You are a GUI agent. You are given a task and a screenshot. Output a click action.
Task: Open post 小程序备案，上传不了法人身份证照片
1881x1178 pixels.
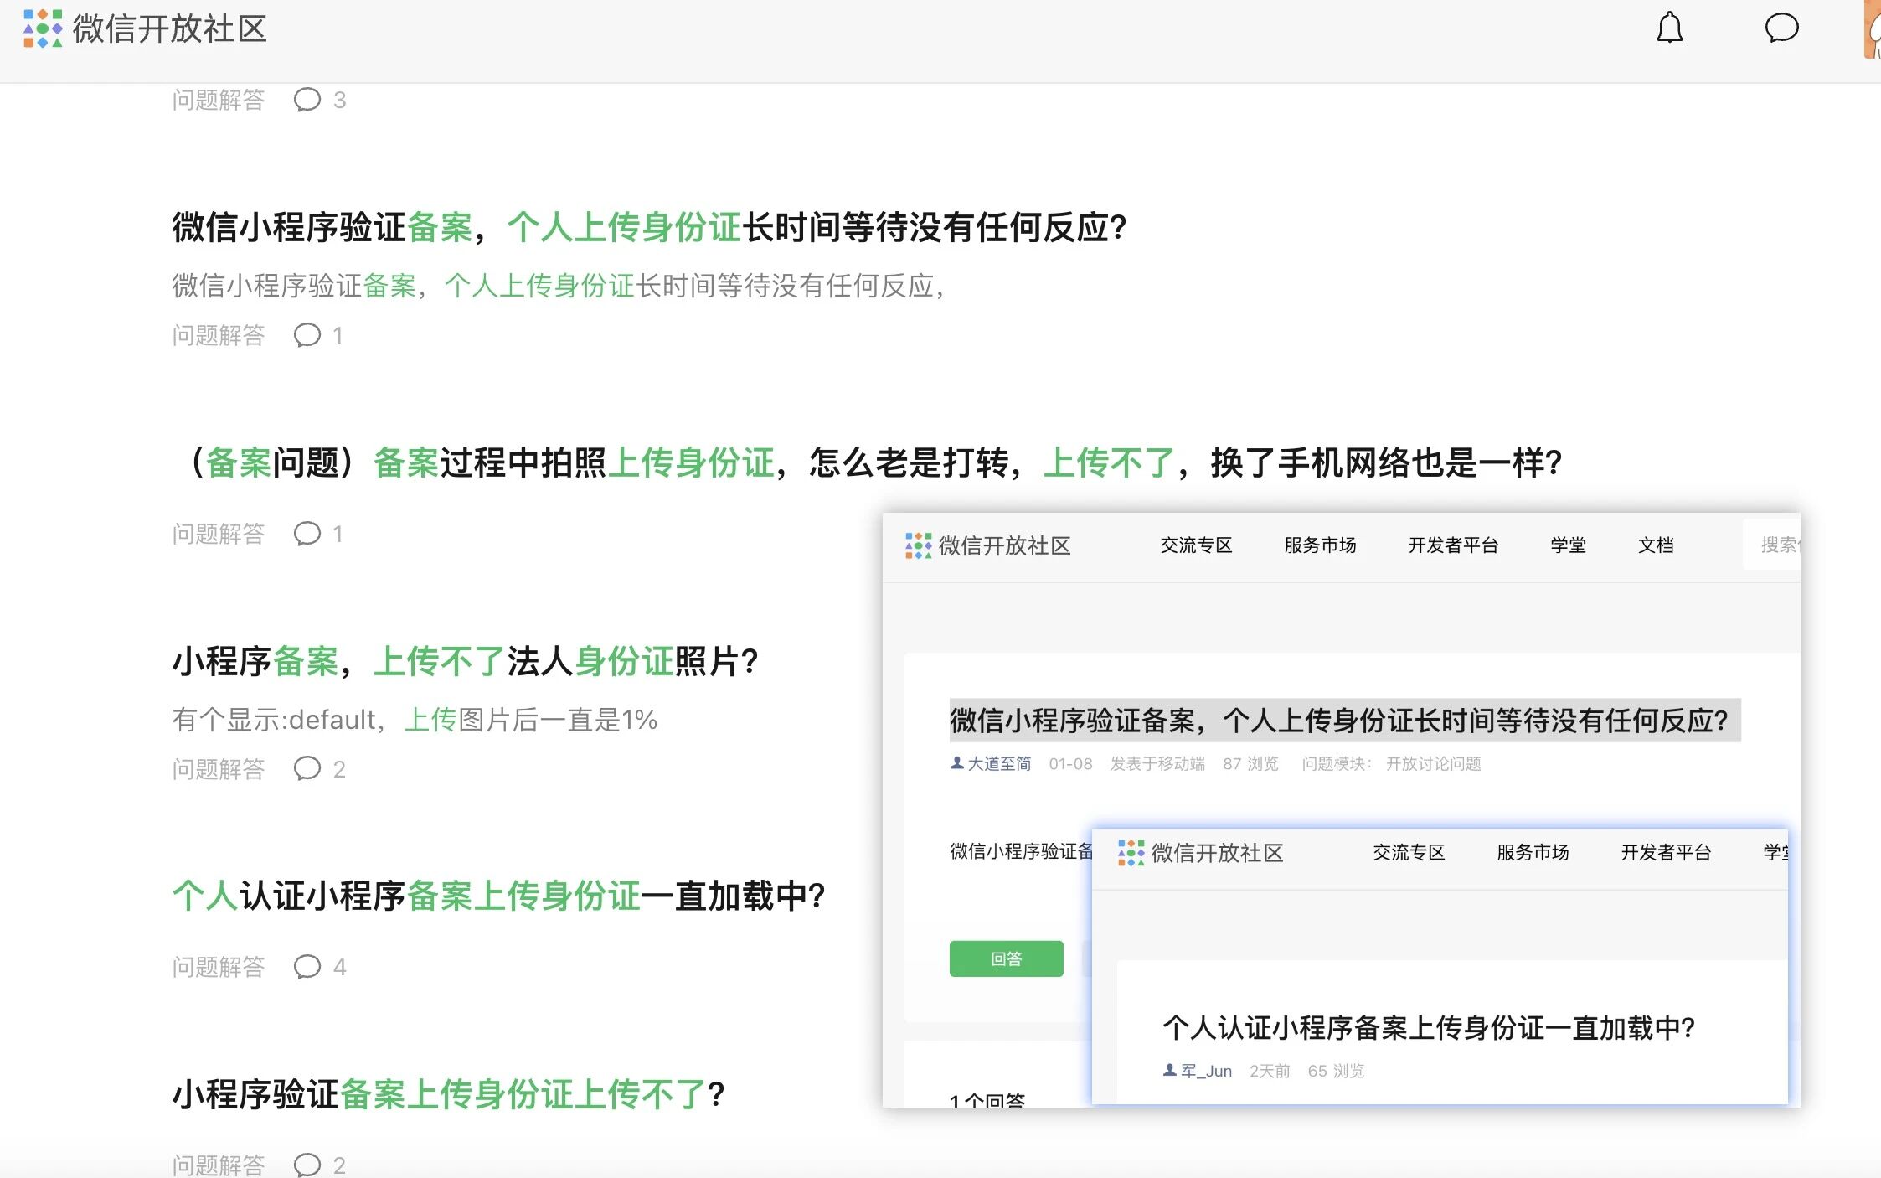[465, 662]
